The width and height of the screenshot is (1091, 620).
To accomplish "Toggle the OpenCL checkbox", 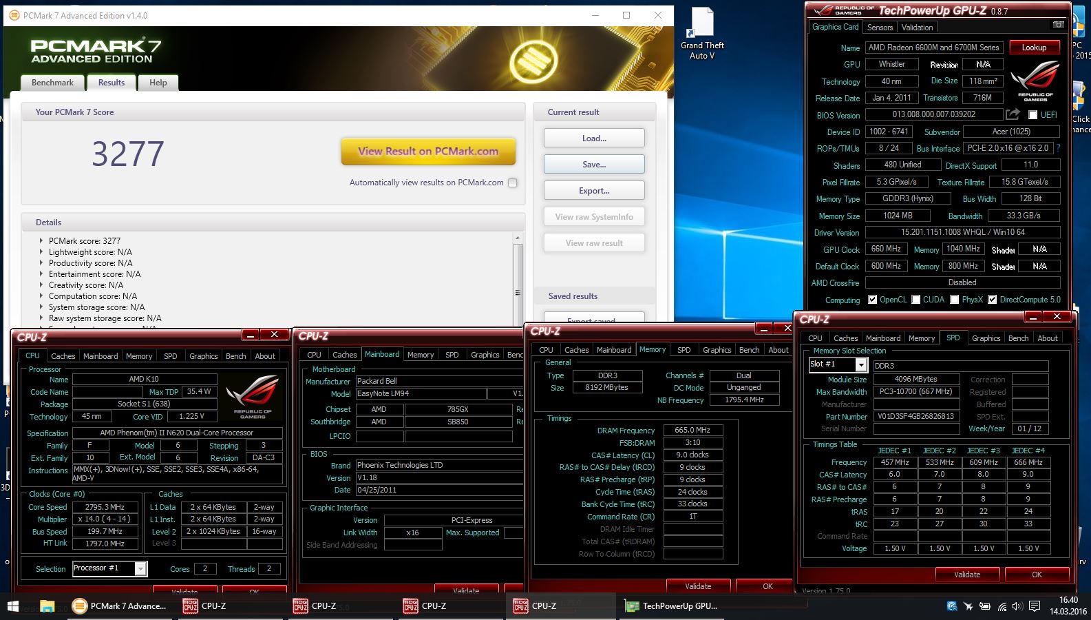I will coord(872,300).
